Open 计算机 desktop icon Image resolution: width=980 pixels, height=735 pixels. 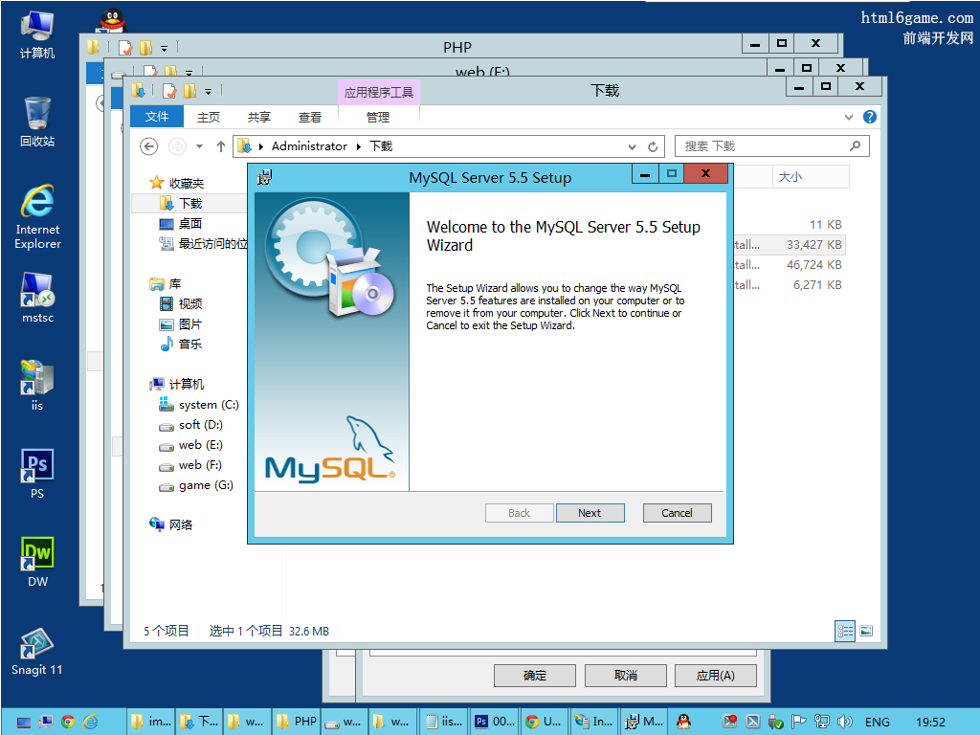37,35
